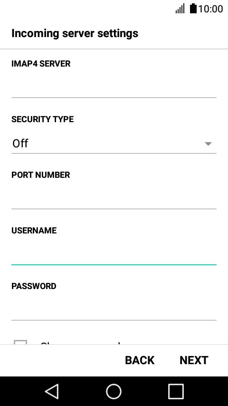Focus the IMAP4 Server input field

pos(114,87)
